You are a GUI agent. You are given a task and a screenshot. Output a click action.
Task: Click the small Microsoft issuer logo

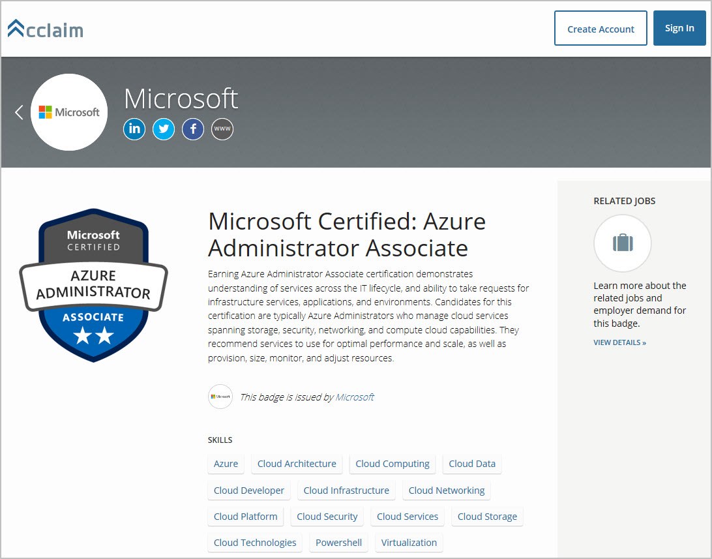220,397
